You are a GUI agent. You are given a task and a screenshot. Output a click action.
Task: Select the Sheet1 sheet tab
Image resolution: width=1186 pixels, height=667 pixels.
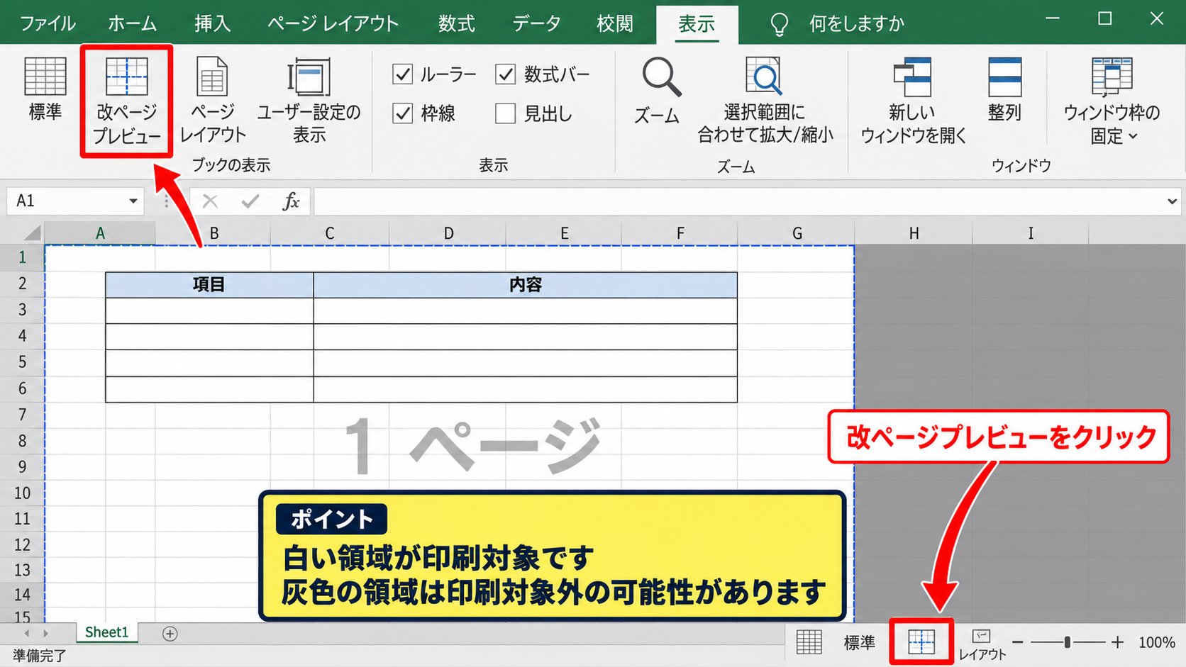[106, 632]
